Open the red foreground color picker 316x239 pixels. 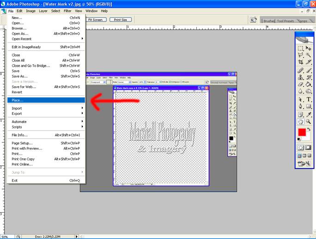(302, 132)
